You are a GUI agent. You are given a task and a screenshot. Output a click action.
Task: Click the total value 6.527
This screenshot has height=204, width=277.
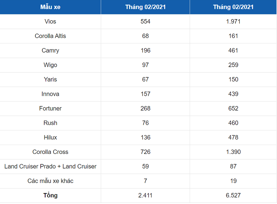click(233, 195)
